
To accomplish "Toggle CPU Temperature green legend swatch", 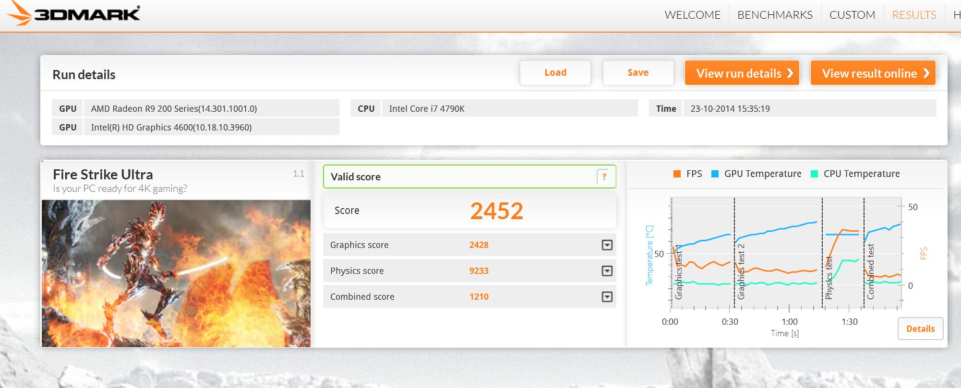I will click(x=814, y=174).
